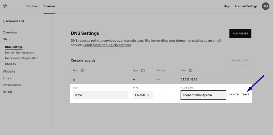Image resolution: width=273 pixels, height=135 pixels.
Task: Click the DNS Settings page heading
Action: (85, 33)
